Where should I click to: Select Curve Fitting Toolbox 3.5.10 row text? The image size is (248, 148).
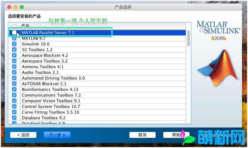click(51, 112)
